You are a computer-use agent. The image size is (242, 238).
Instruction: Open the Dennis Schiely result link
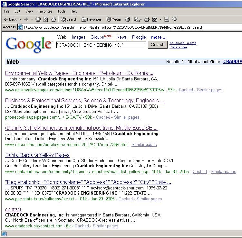[81, 128]
